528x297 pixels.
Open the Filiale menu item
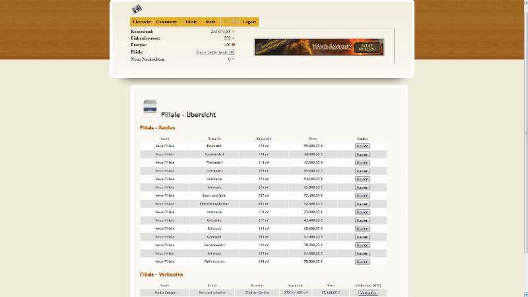coord(191,22)
